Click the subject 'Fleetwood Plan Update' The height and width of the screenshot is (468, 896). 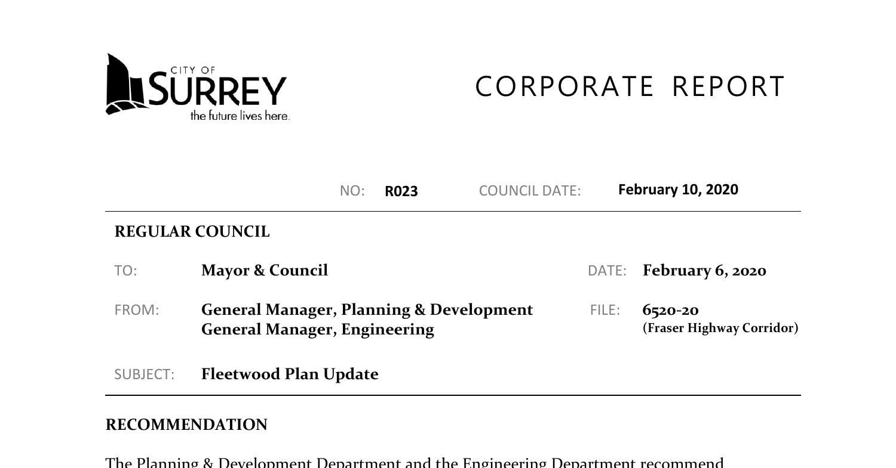pos(290,374)
